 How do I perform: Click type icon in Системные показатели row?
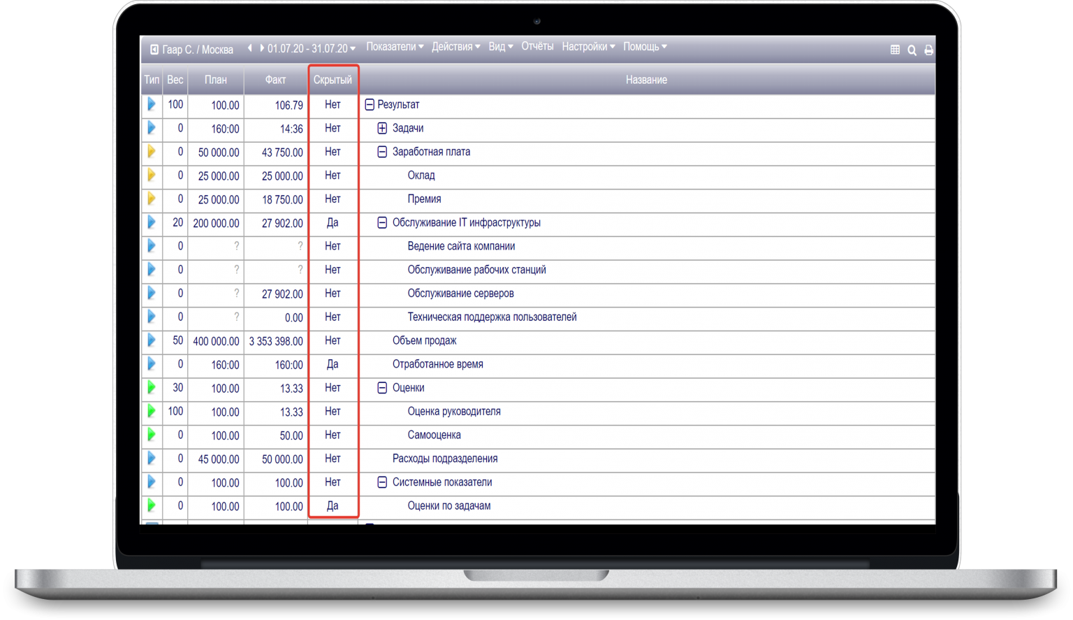tap(152, 482)
